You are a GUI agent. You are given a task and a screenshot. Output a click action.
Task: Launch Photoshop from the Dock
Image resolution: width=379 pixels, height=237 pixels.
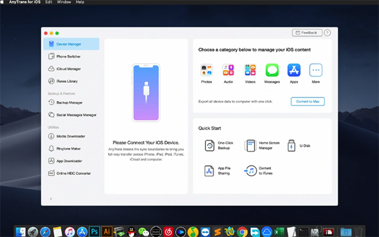pos(94,232)
